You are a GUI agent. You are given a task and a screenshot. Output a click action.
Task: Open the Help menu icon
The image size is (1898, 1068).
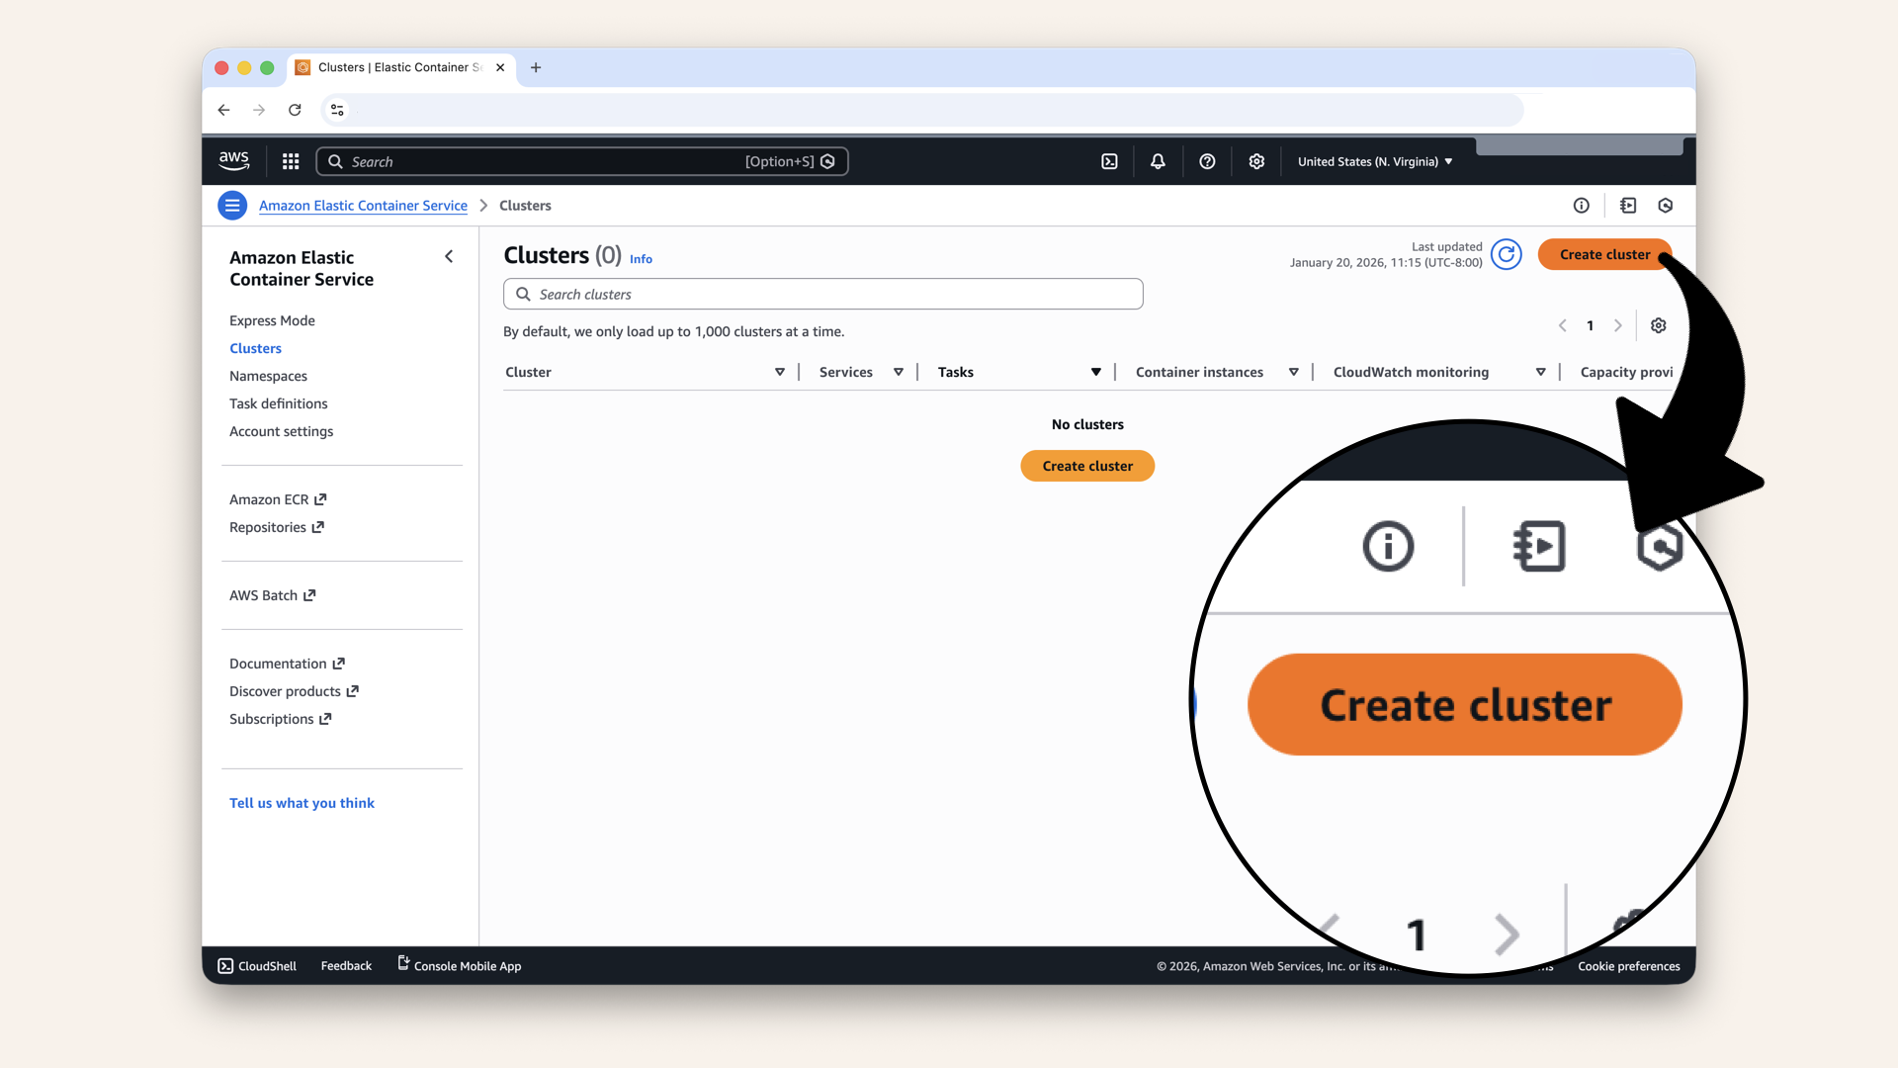click(x=1207, y=161)
